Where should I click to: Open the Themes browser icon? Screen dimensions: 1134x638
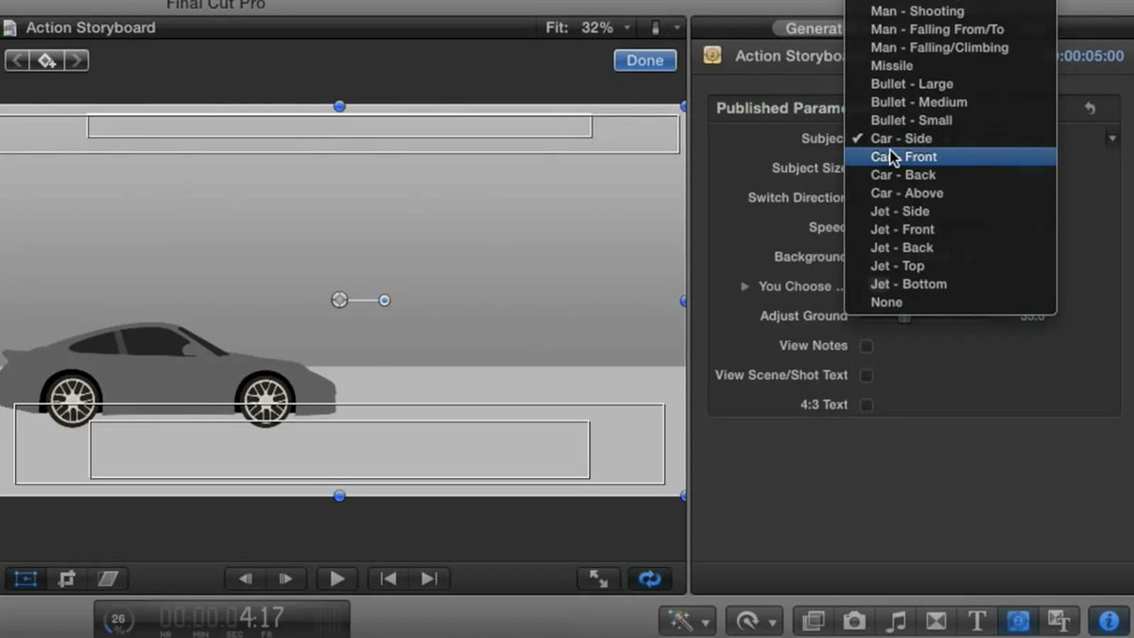(x=1059, y=620)
